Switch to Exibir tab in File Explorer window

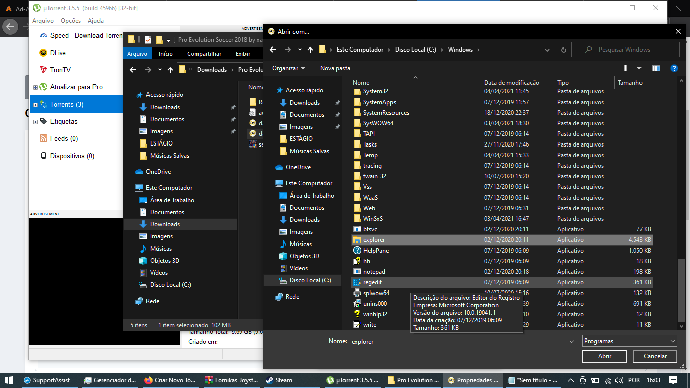(243, 54)
